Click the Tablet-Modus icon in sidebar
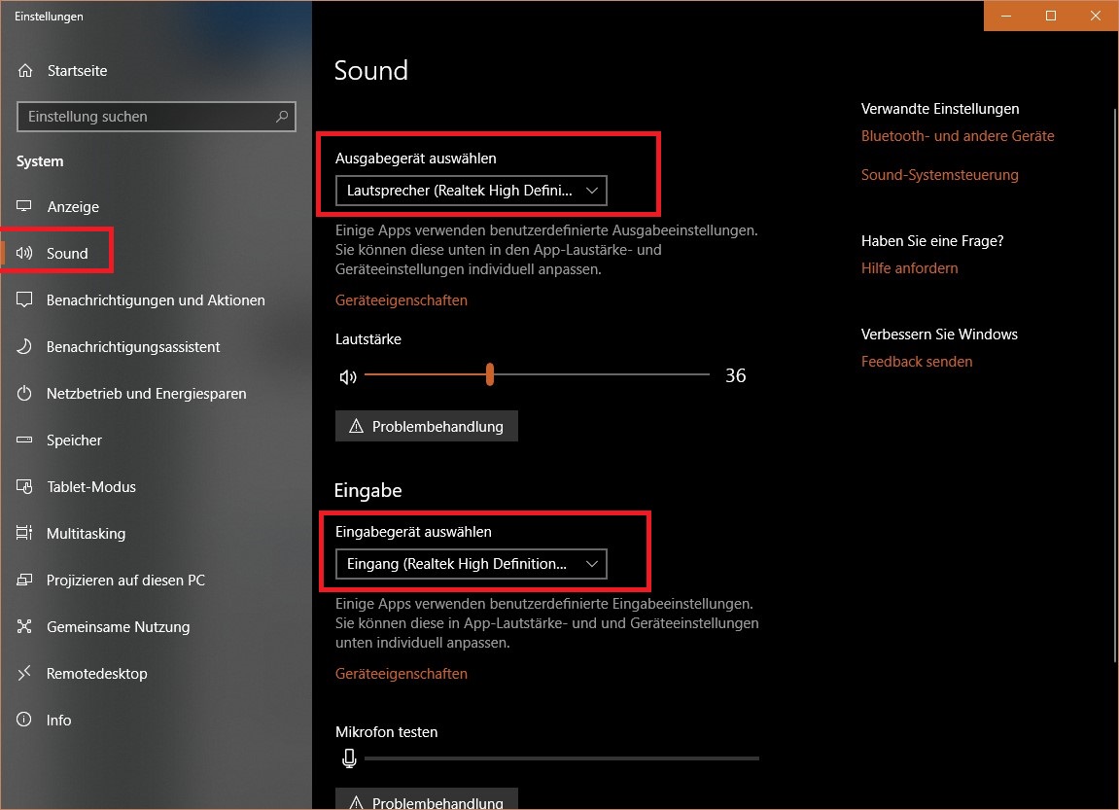The height and width of the screenshot is (810, 1119). point(24,487)
